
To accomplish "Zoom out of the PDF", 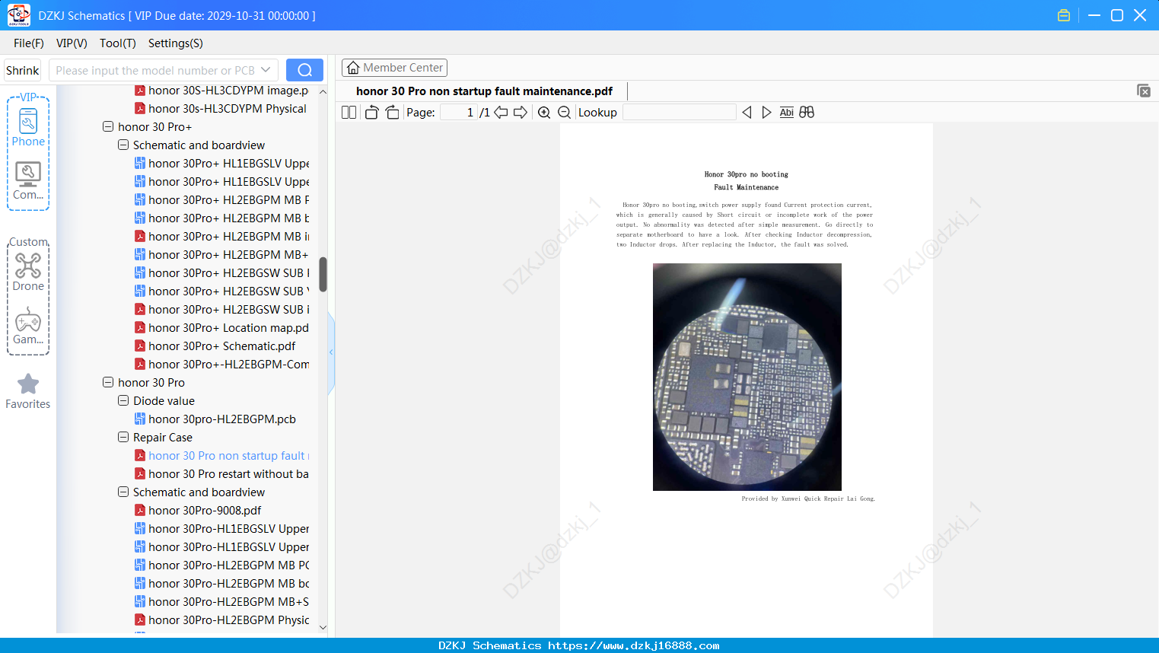I will tap(564, 113).
